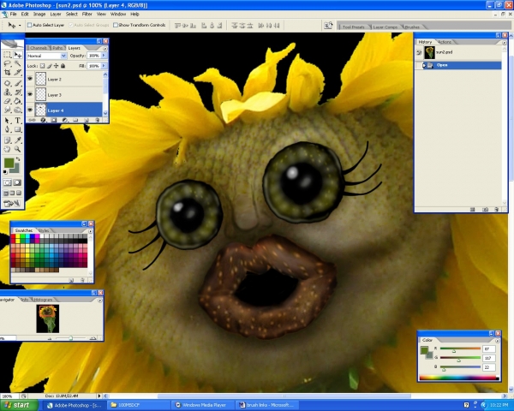Viewport: 514px width, 411px height.
Task: Select the Rectangular Marquee tool
Action: click(x=7, y=55)
